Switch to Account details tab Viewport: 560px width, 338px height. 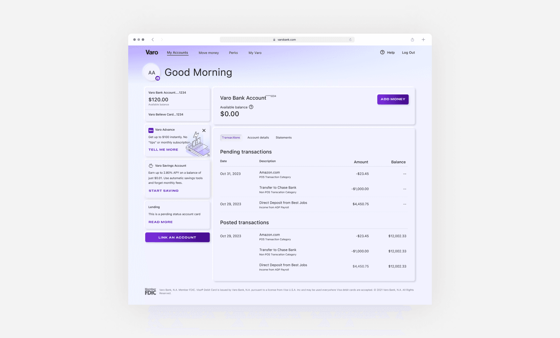click(258, 138)
